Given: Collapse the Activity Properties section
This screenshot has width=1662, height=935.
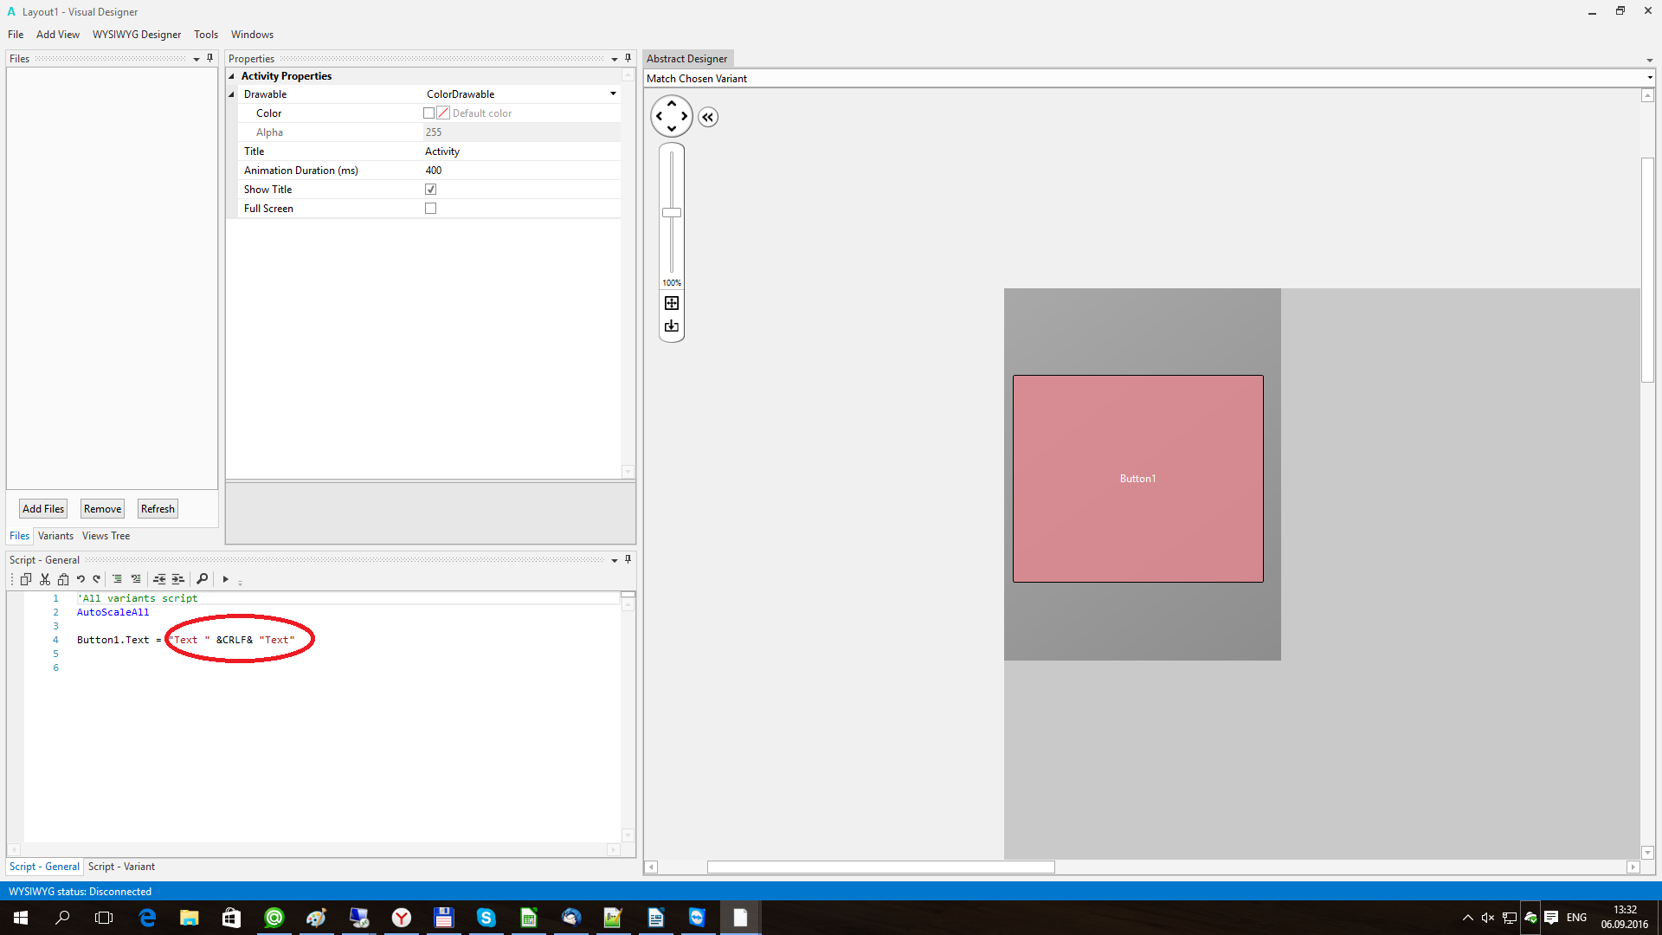Looking at the screenshot, I should 232,76.
